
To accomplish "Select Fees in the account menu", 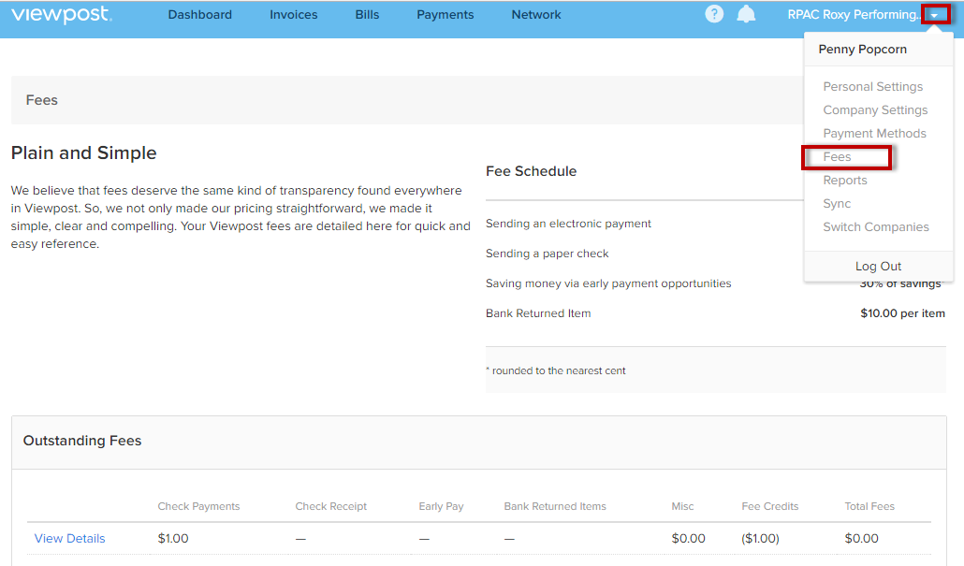I will coord(838,157).
